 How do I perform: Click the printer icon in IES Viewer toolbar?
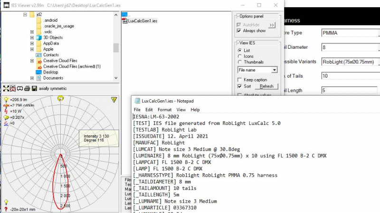point(27,89)
